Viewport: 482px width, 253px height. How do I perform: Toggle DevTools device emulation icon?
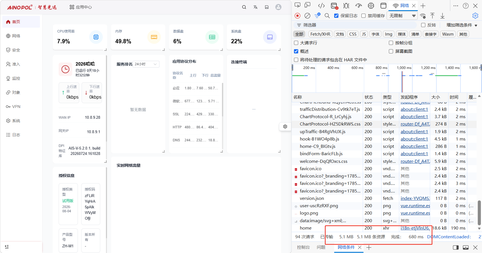click(308, 5)
